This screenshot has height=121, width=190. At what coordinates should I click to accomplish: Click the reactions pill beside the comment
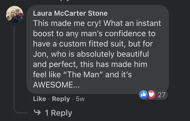click(x=153, y=95)
